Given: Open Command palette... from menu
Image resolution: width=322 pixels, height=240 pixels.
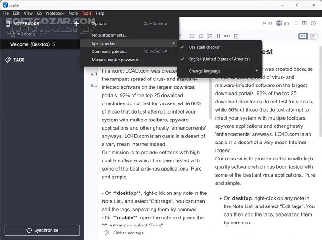Looking at the screenshot, I should 128,51.
